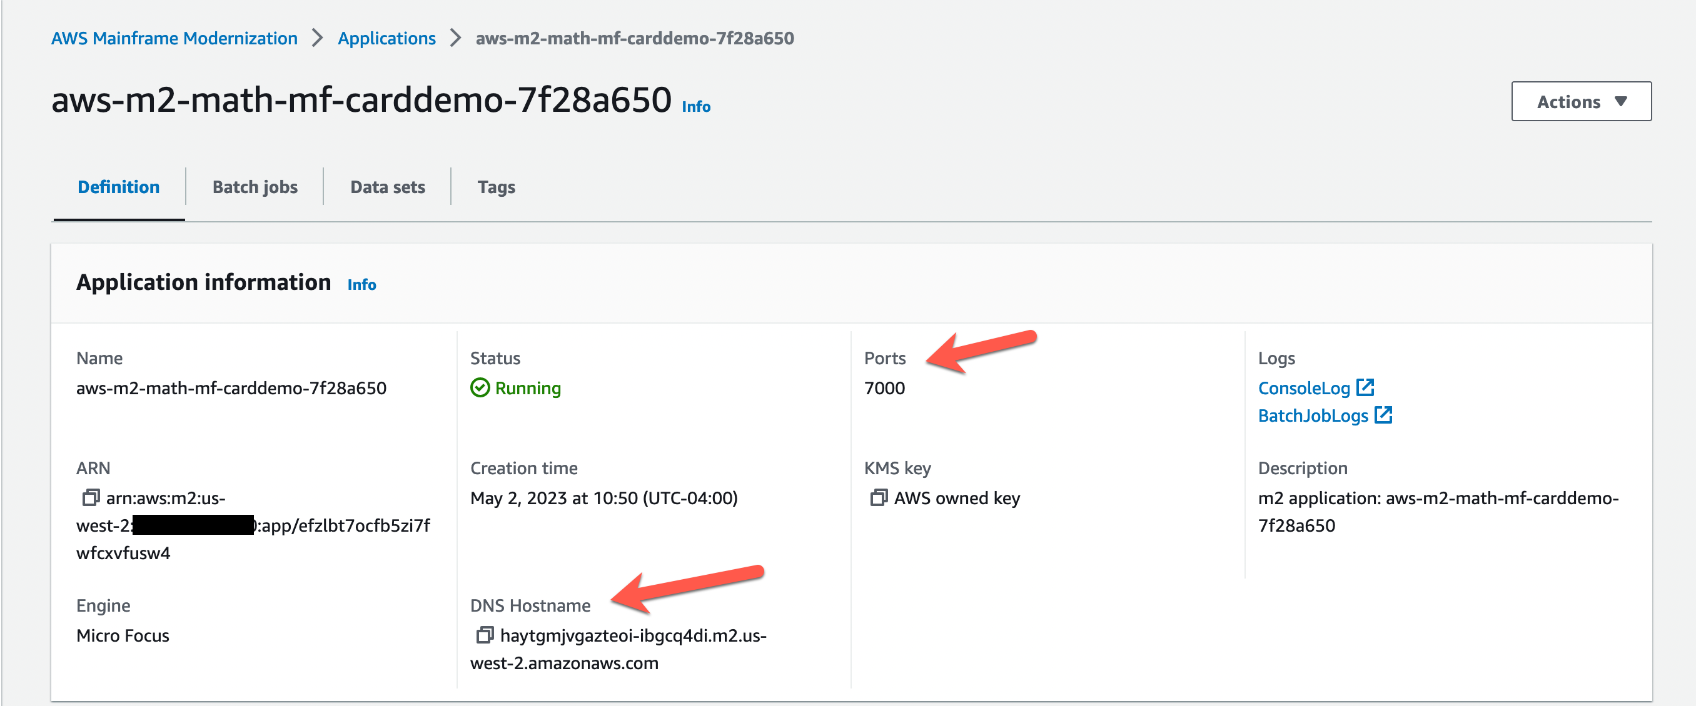
Task: Click the Logs field label
Action: click(1276, 358)
